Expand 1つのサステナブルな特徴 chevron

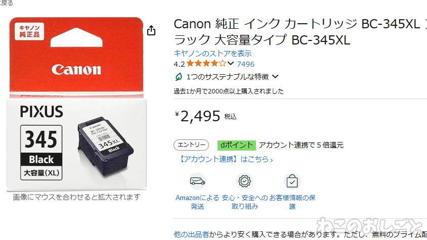(x=275, y=77)
